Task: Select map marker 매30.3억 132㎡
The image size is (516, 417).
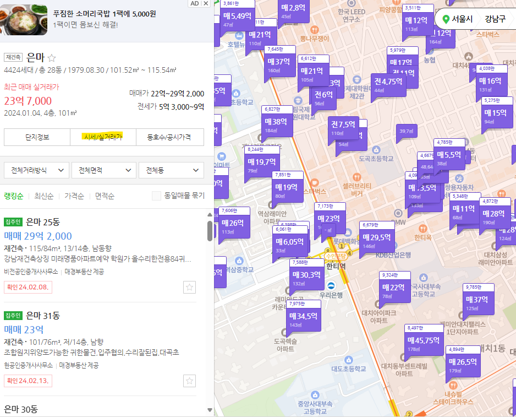Action: (307, 278)
